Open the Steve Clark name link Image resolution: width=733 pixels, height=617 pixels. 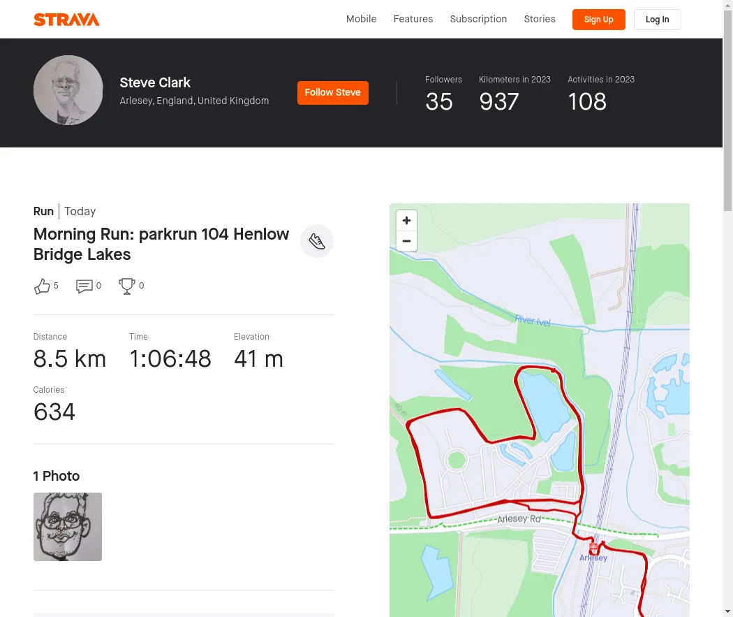(x=155, y=82)
